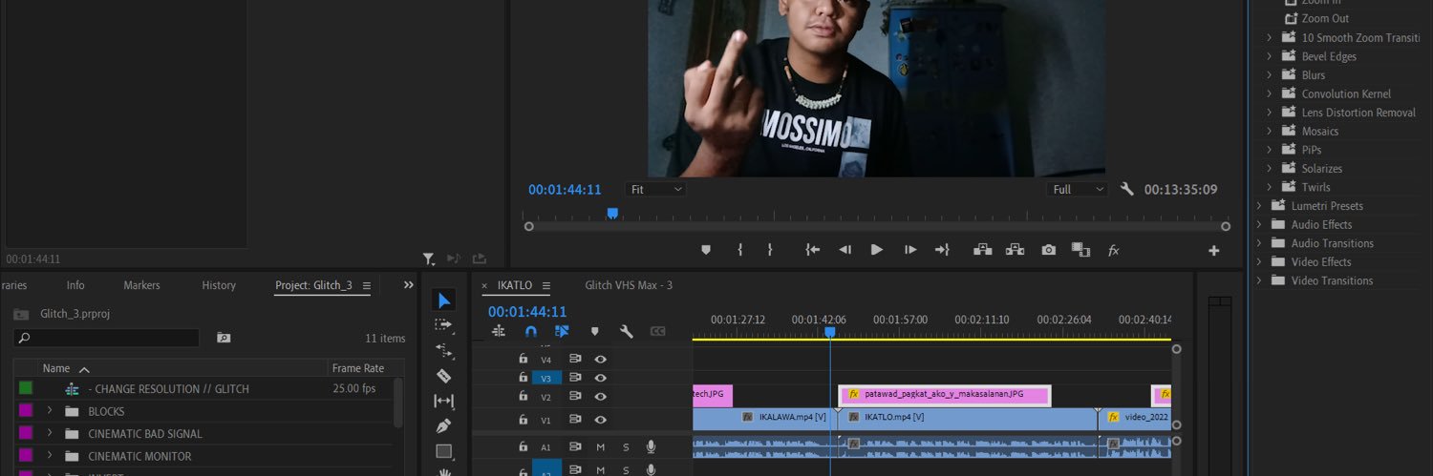Open the Button Editor plus icon

point(1214,251)
